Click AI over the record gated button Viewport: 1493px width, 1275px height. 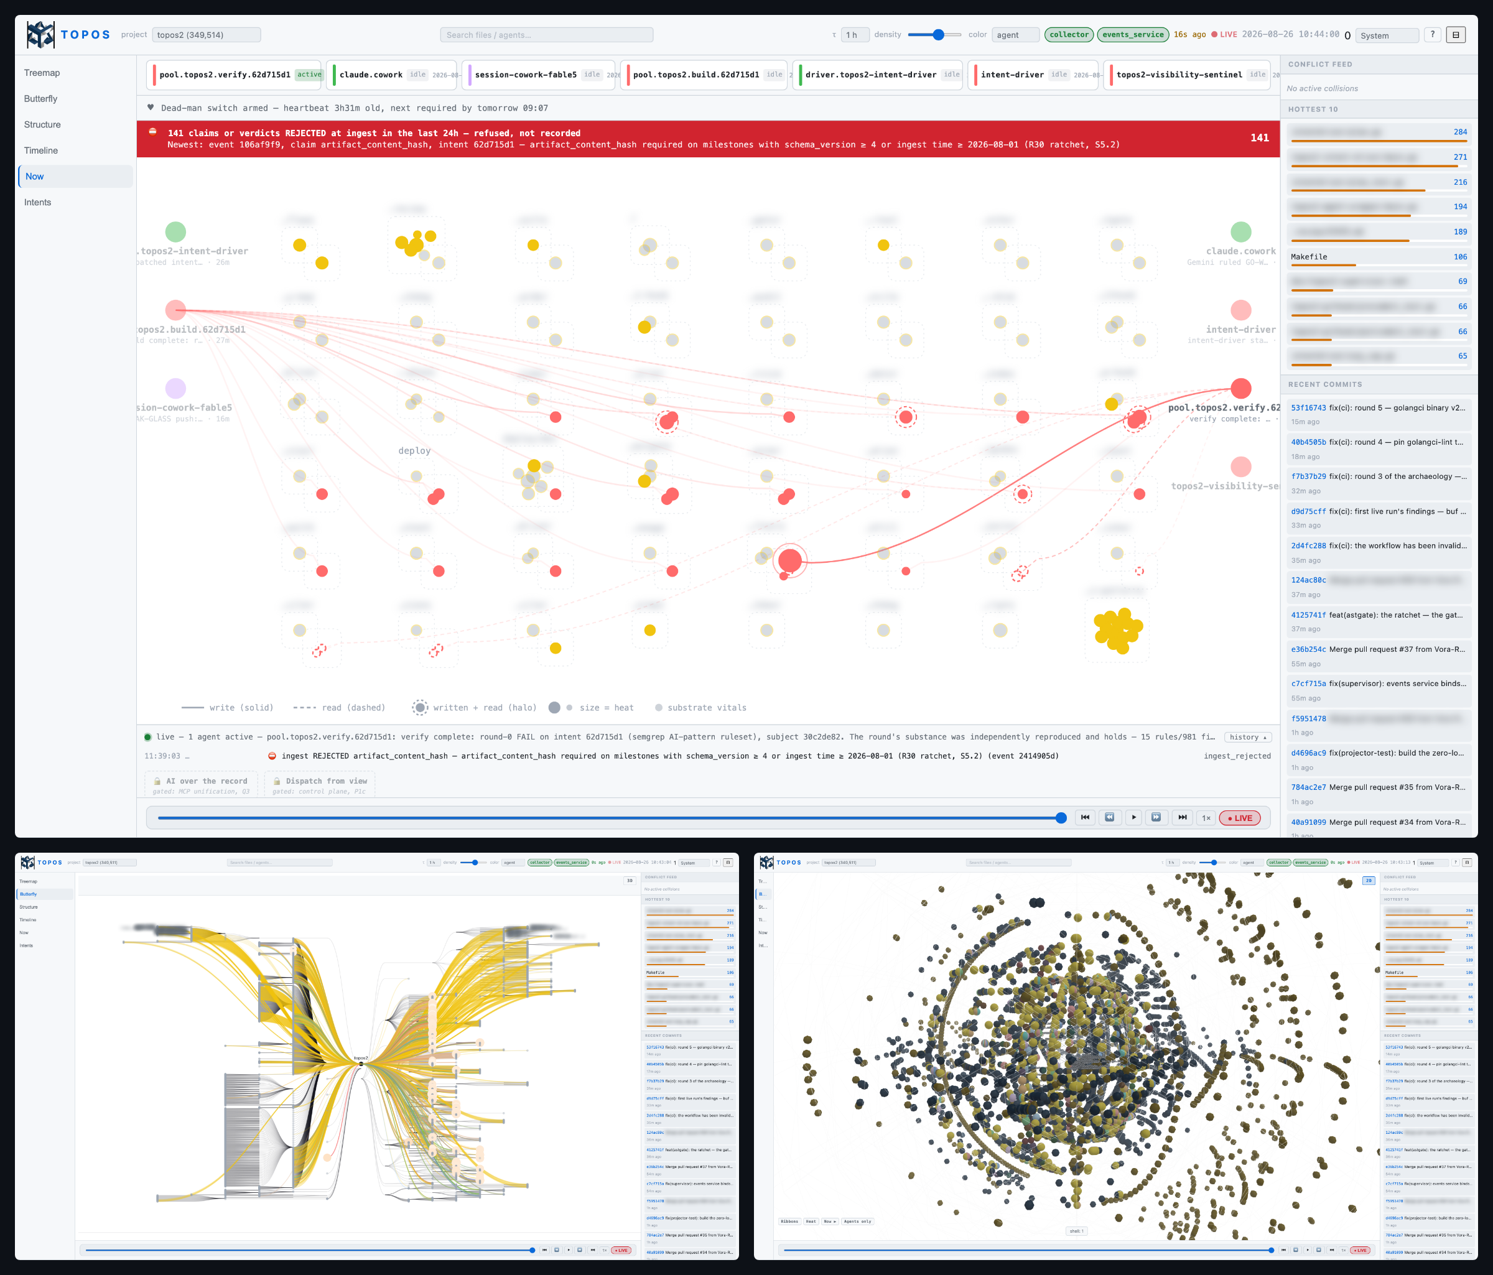click(200, 785)
